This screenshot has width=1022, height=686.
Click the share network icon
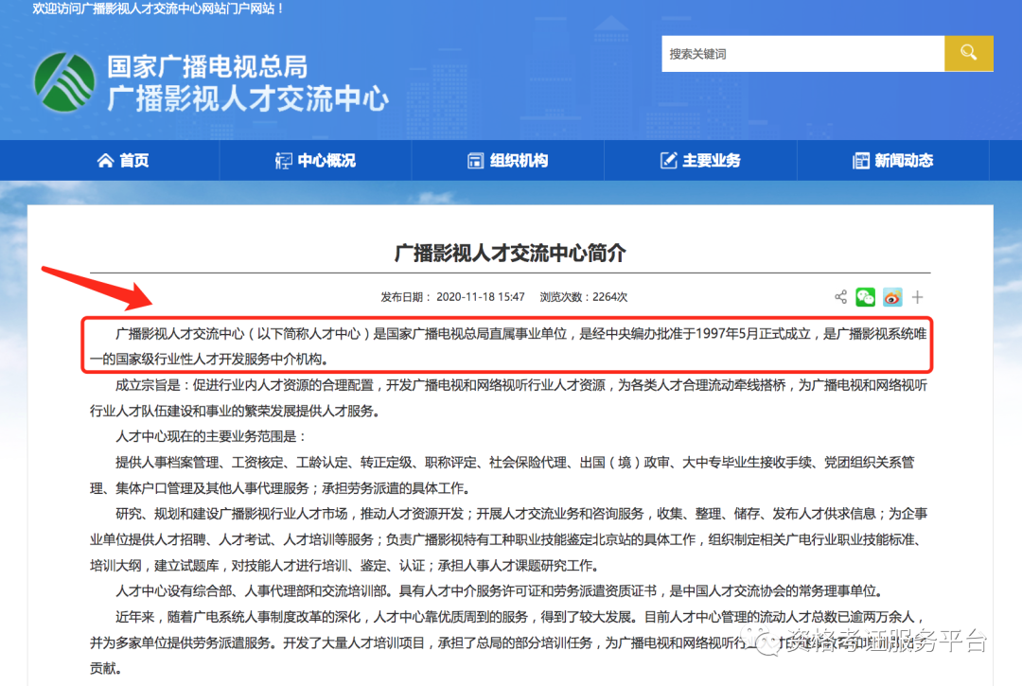coord(840,297)
